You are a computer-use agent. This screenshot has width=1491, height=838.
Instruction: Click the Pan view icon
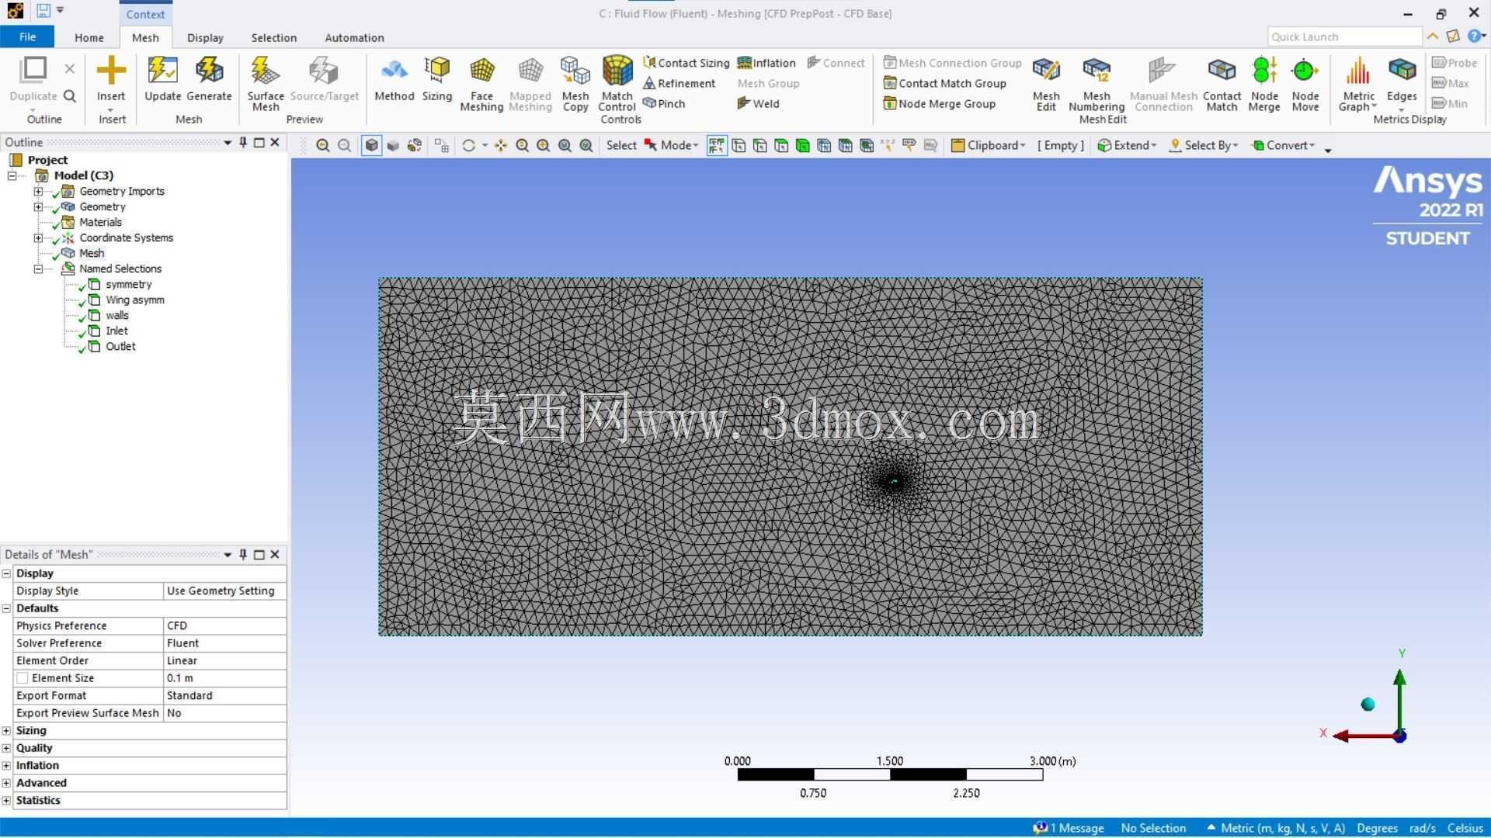[x=501, y=145]
